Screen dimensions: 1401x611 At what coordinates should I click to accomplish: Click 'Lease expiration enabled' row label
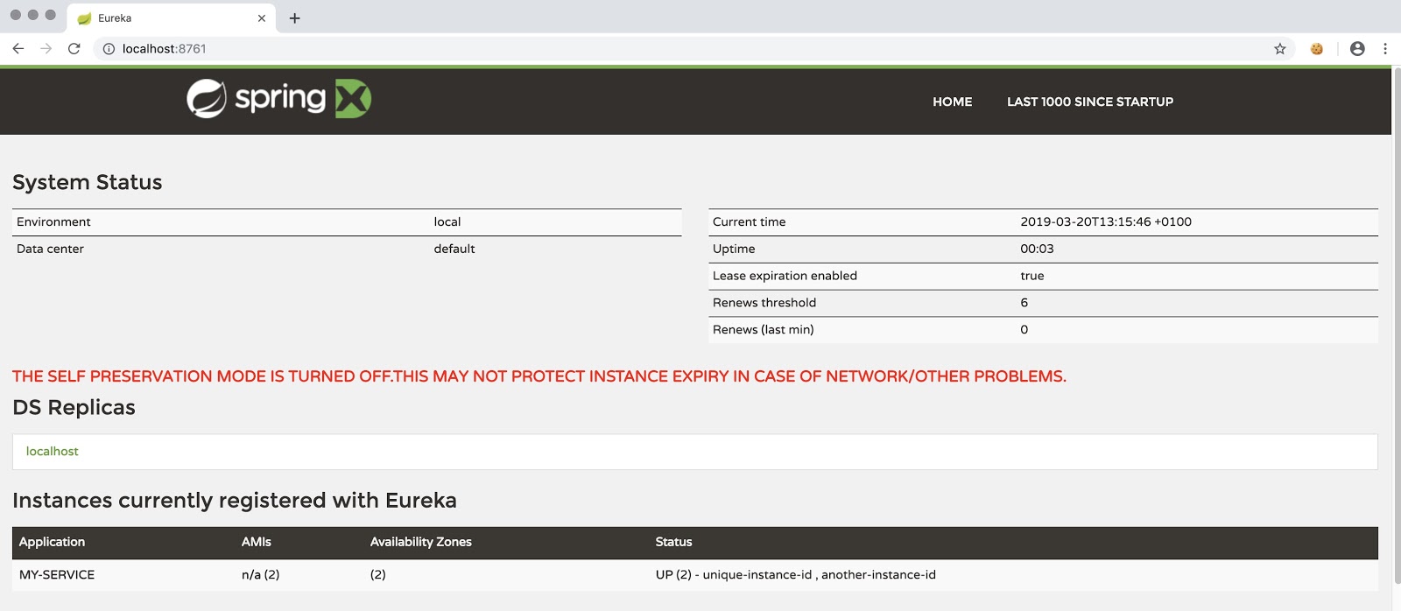click(x=785, y=276)
